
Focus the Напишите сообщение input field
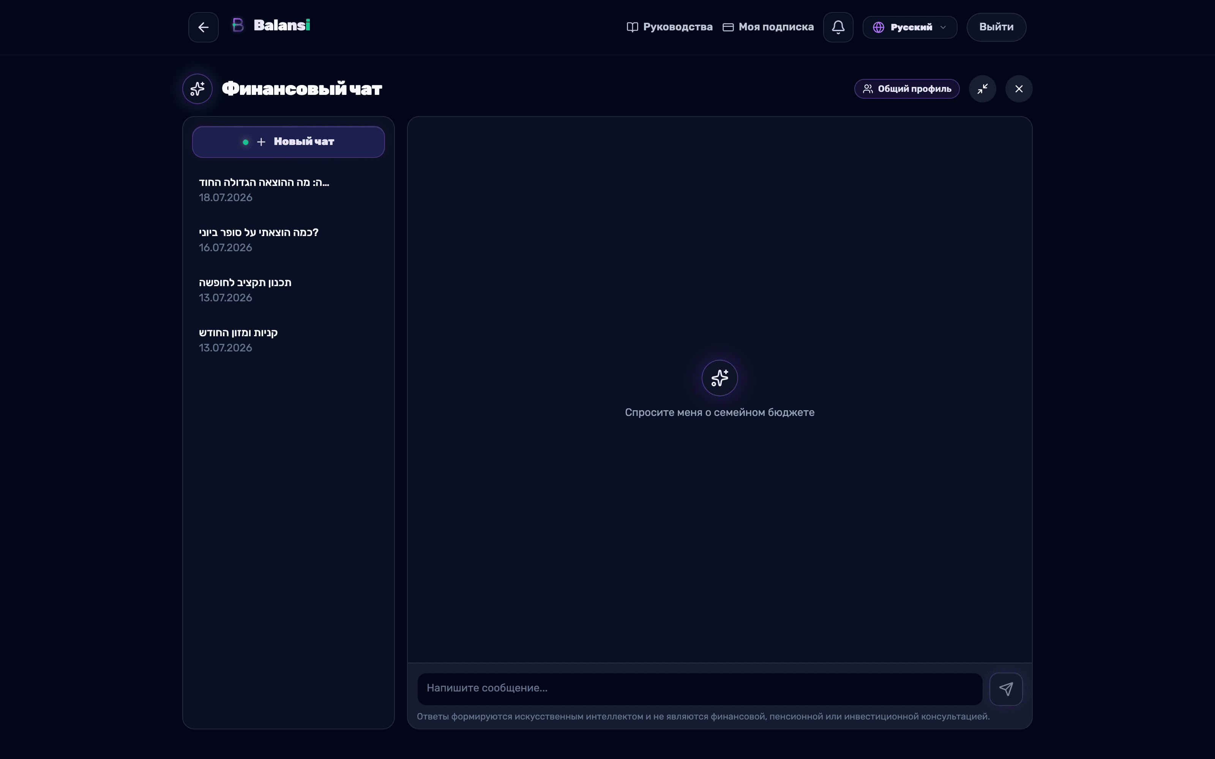(x=700, y=689)
